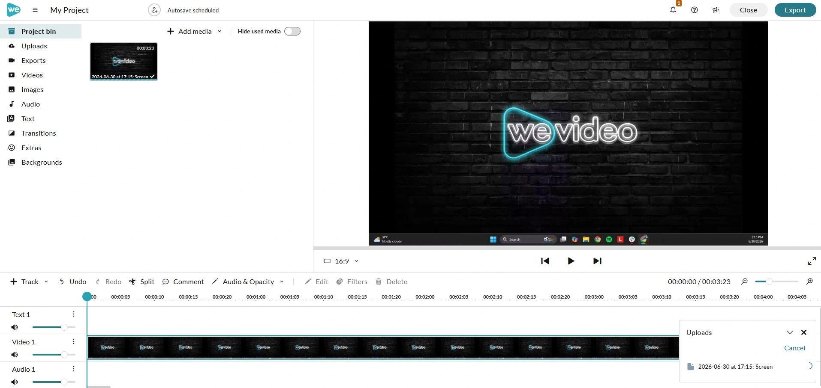Jump to previous clip start

[545, 261]
